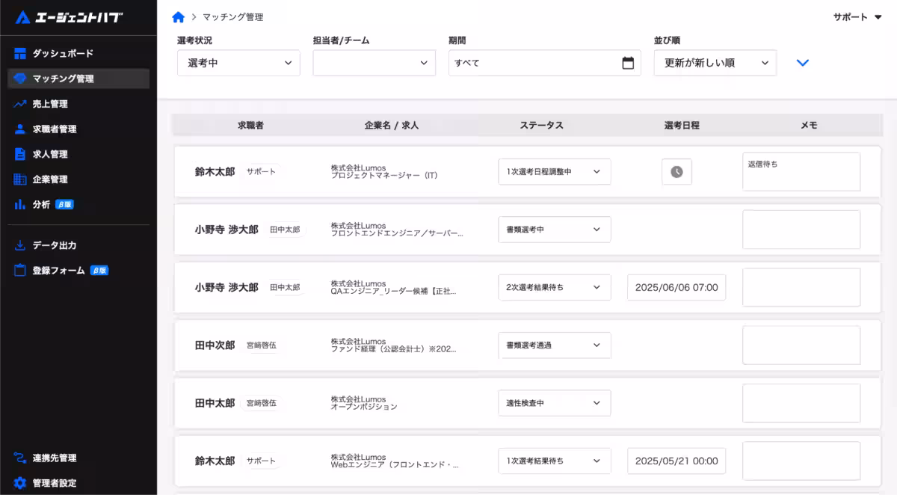Expand filters with the blue chevron

803,63
